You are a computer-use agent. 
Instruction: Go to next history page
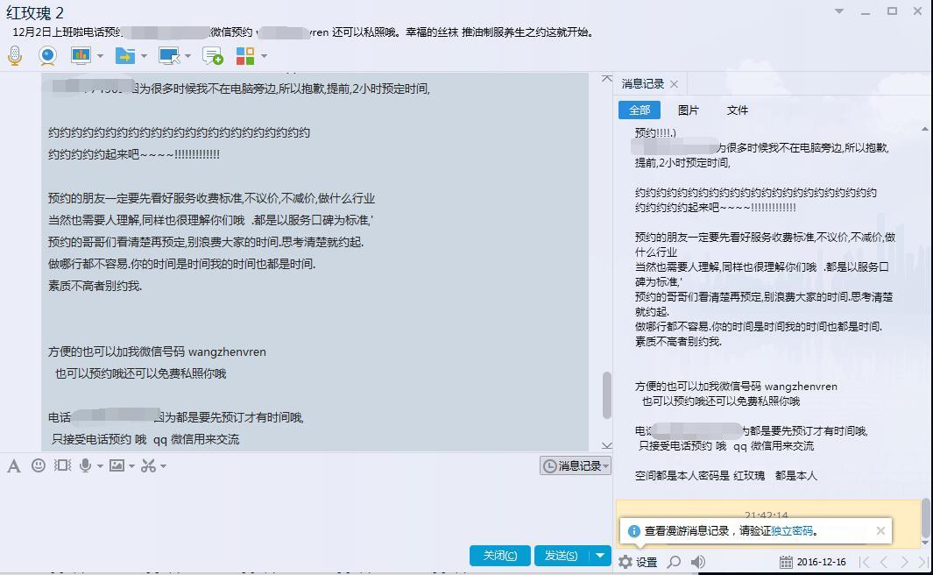pos(904,562)
